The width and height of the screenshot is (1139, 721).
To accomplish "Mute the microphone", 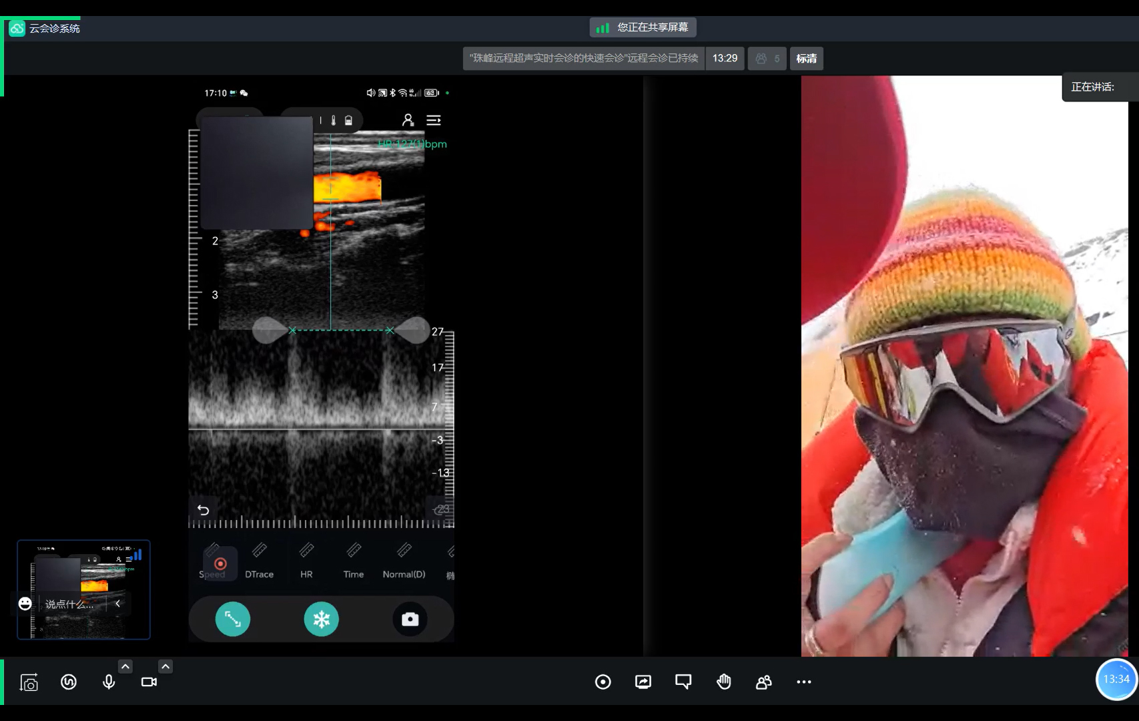I will pyautogui.click(x=109, y=682).
